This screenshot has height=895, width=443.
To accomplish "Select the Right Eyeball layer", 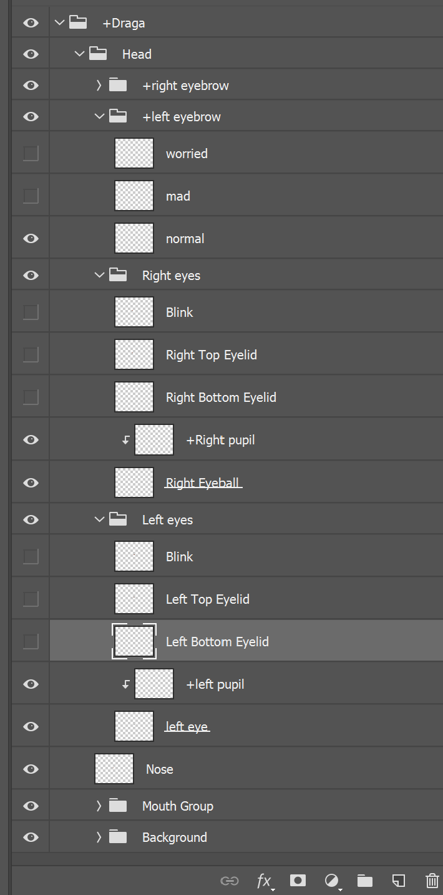I will (246, 482).
